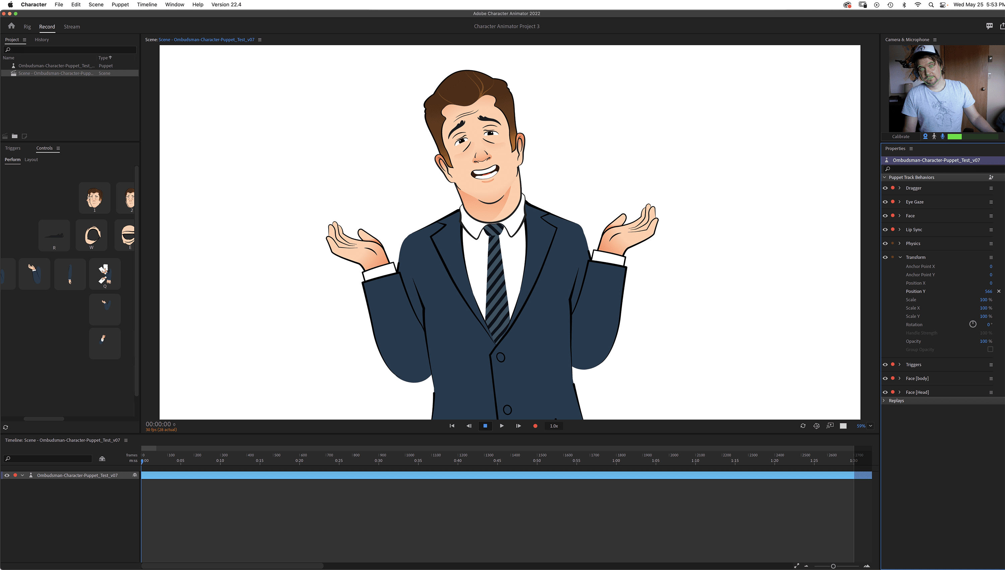Screen dimensions: 1005x570
Task: Click the scene background color swatch
Action: 843,426
